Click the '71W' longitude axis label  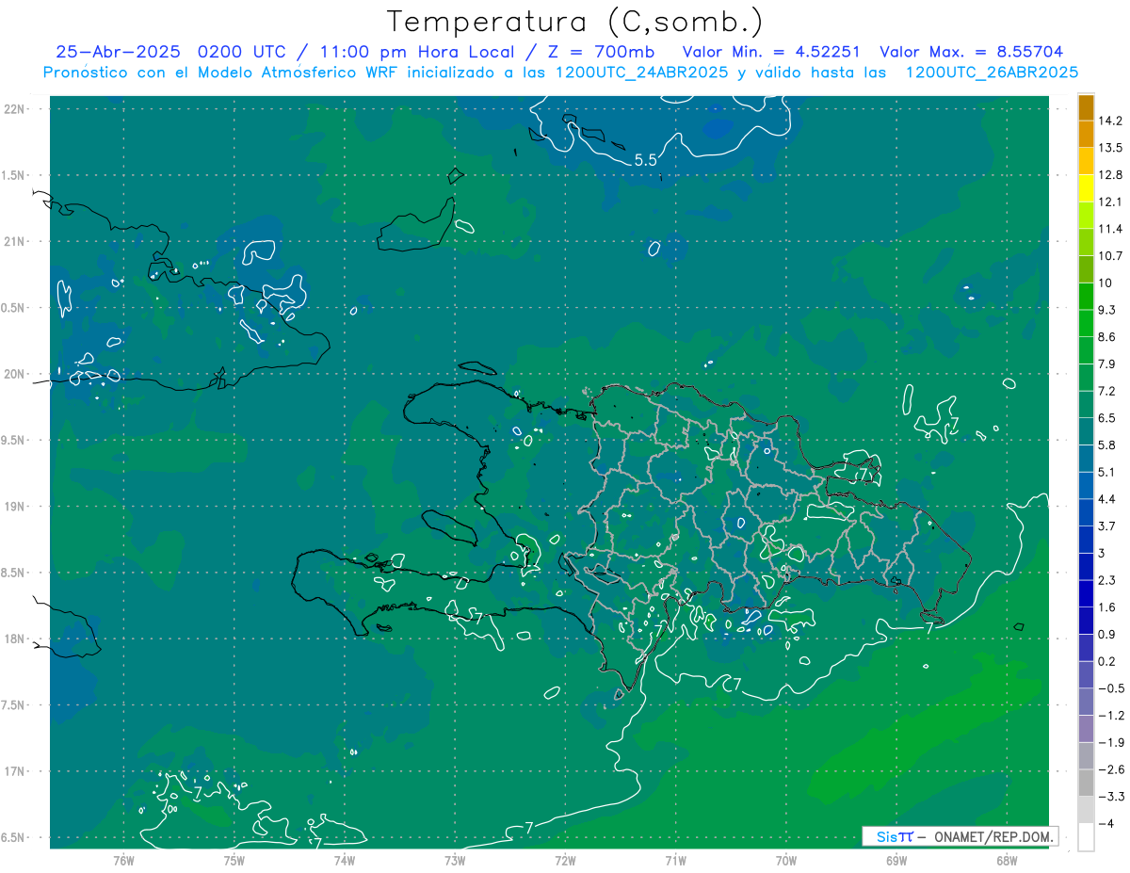click(675, 860)
